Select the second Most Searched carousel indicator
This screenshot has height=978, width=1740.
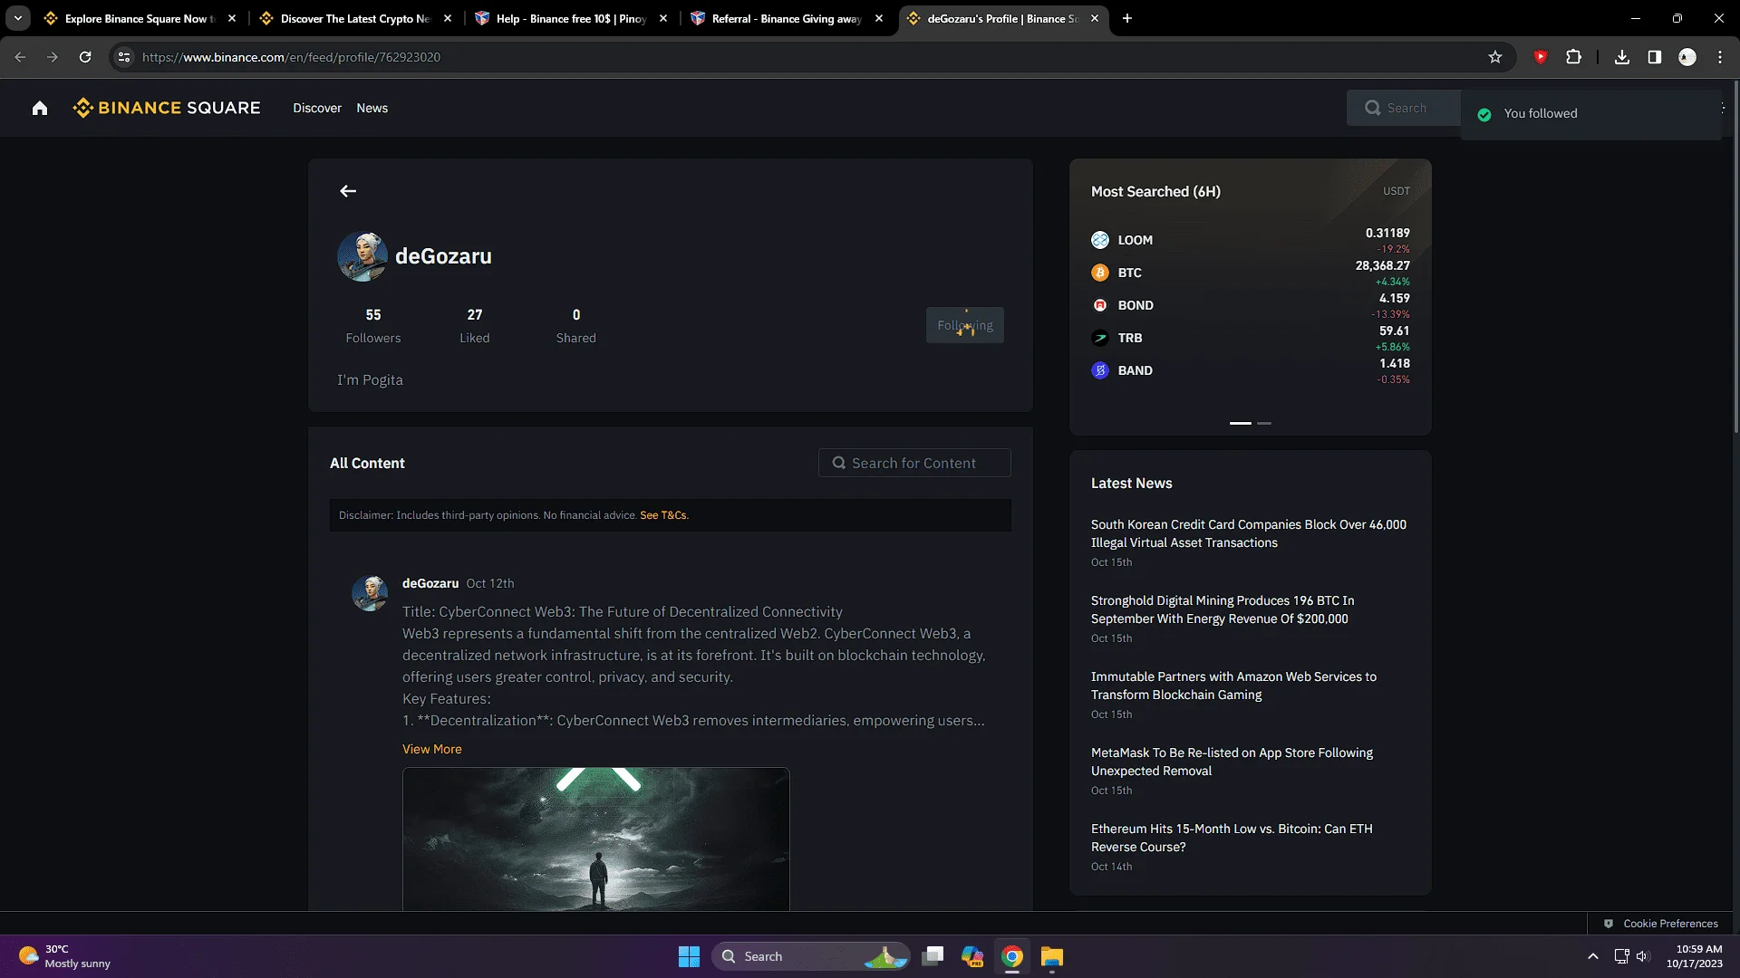1264,423
